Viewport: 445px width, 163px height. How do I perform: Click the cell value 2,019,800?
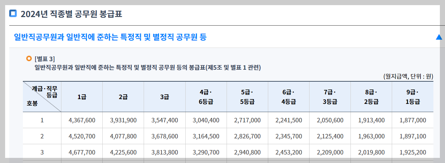tap(371, 152)
